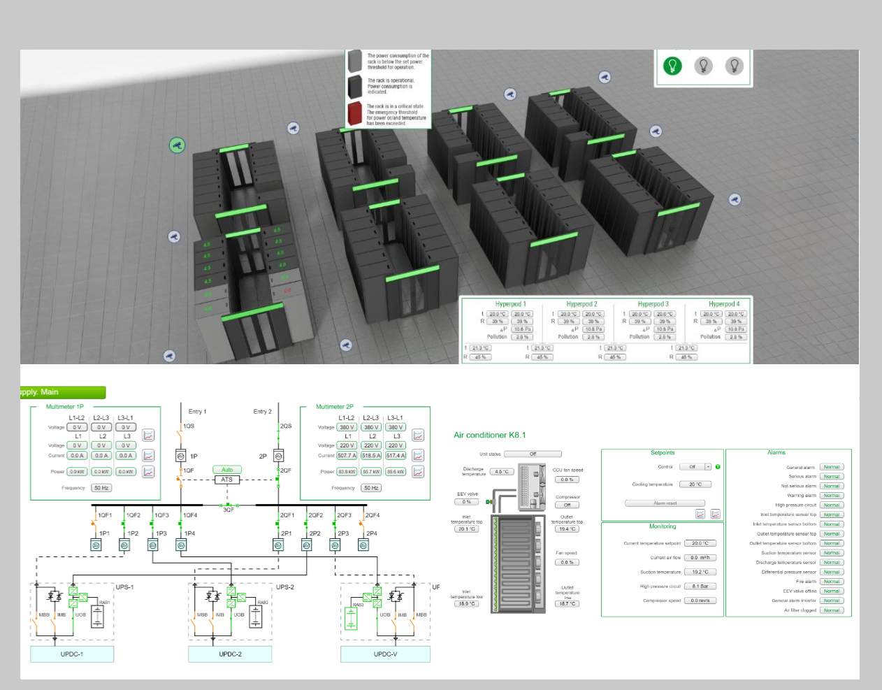Click the ATS Auto mode button
Image resolution: width=882 pixels, height=690 pixels.
point(227,470)
